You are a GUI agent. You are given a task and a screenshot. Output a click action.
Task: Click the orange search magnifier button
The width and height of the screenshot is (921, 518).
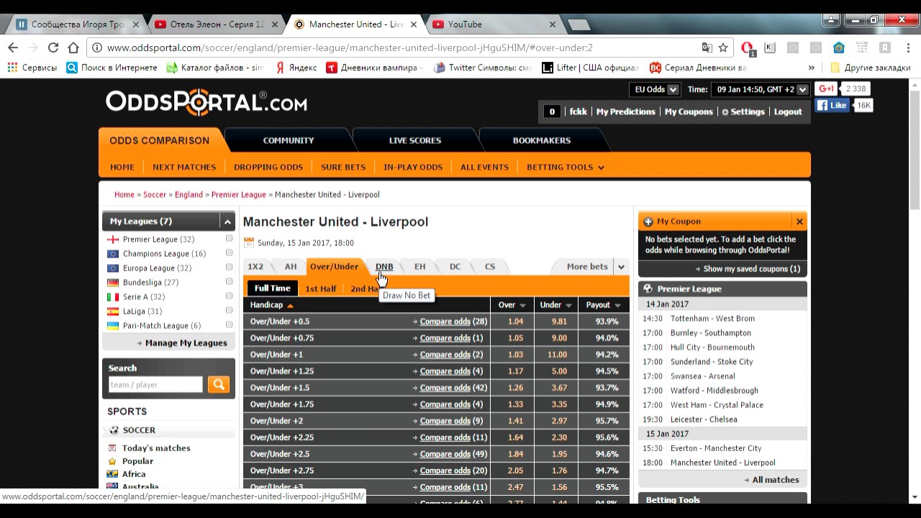point(219,384)
